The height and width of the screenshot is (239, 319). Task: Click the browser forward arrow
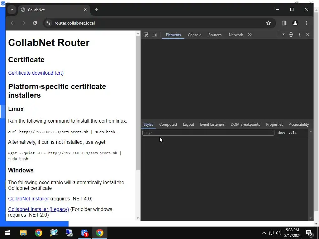point(24,23)
